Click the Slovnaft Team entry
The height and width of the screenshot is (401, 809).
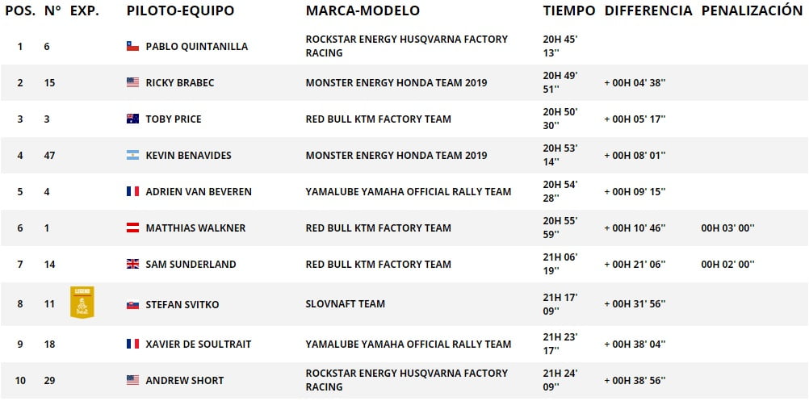[346, 304]
